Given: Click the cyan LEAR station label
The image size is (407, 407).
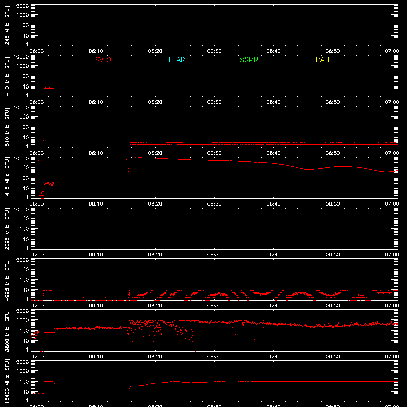Looking at the screenshot, I should click(x=177, y=60).
